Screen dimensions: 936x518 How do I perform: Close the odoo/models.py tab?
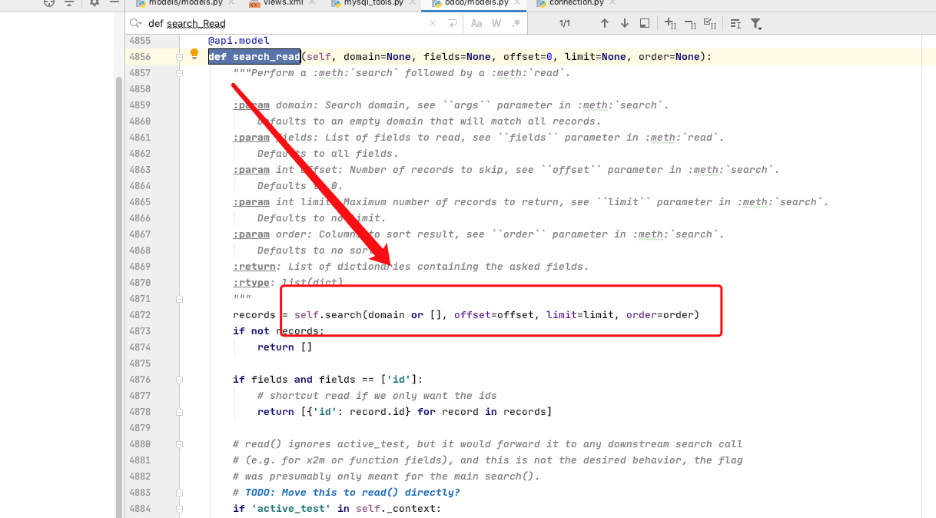click(x=517, y=4)
